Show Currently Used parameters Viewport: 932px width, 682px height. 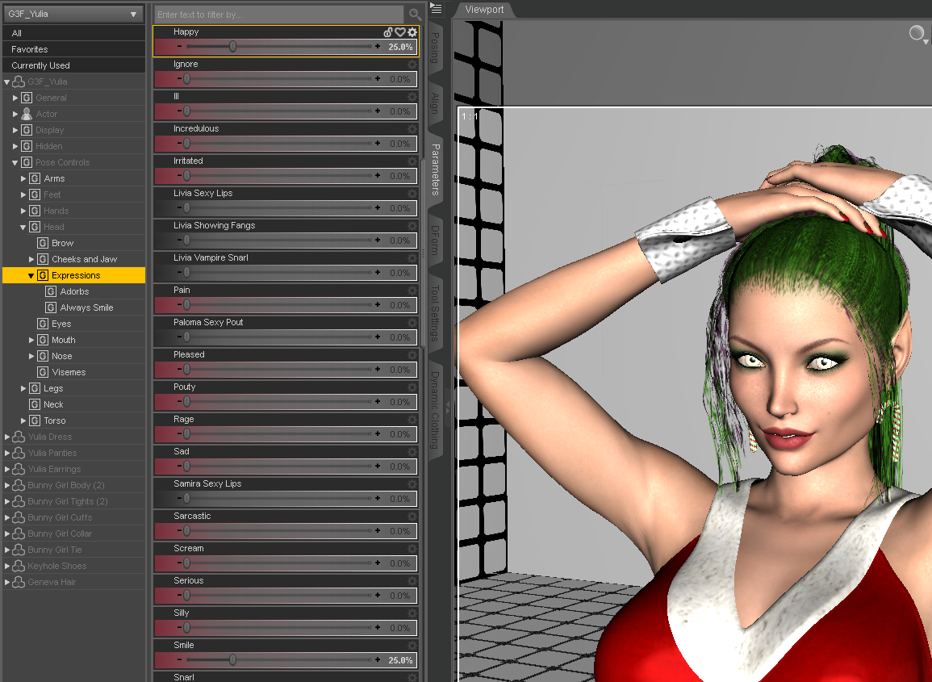pos(73,65)
